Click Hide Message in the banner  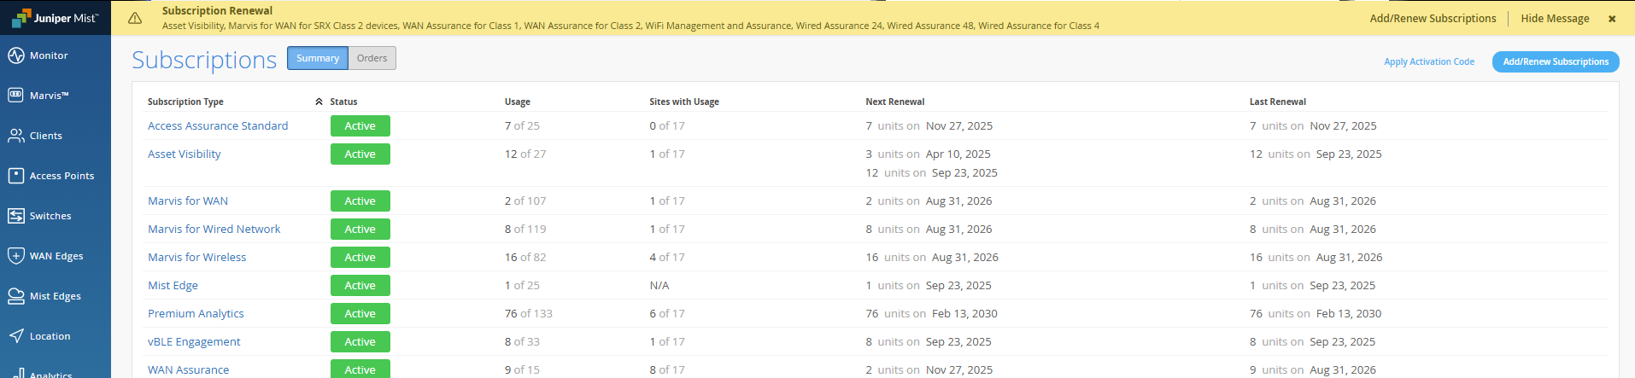(1555, 18)
